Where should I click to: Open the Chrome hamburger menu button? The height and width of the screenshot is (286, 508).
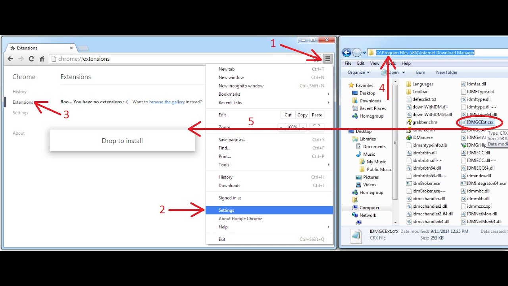[327, 59]
